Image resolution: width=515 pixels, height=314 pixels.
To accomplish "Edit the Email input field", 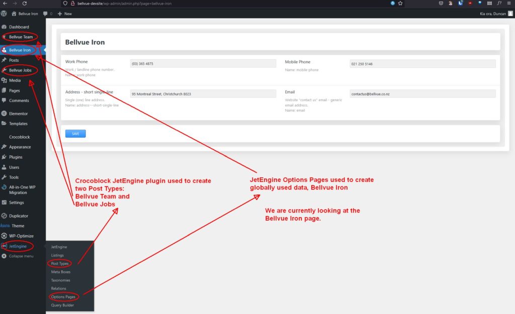I will click(x=422, y=94).
